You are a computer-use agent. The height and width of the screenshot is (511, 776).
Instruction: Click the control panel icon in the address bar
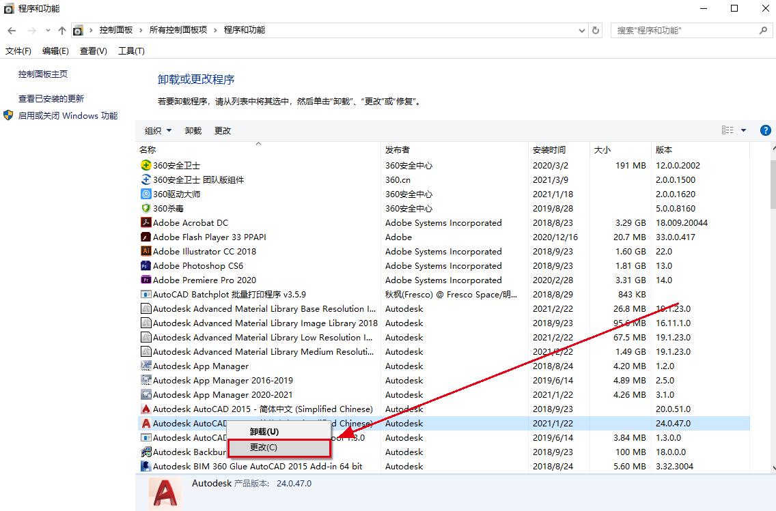click(78, 31)
